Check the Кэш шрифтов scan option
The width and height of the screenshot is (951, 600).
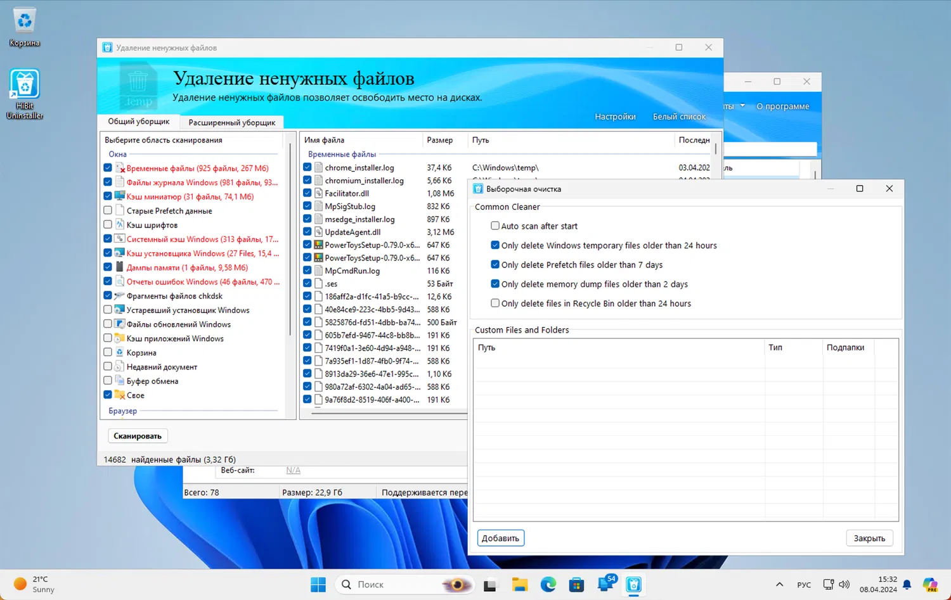[108, 225]
